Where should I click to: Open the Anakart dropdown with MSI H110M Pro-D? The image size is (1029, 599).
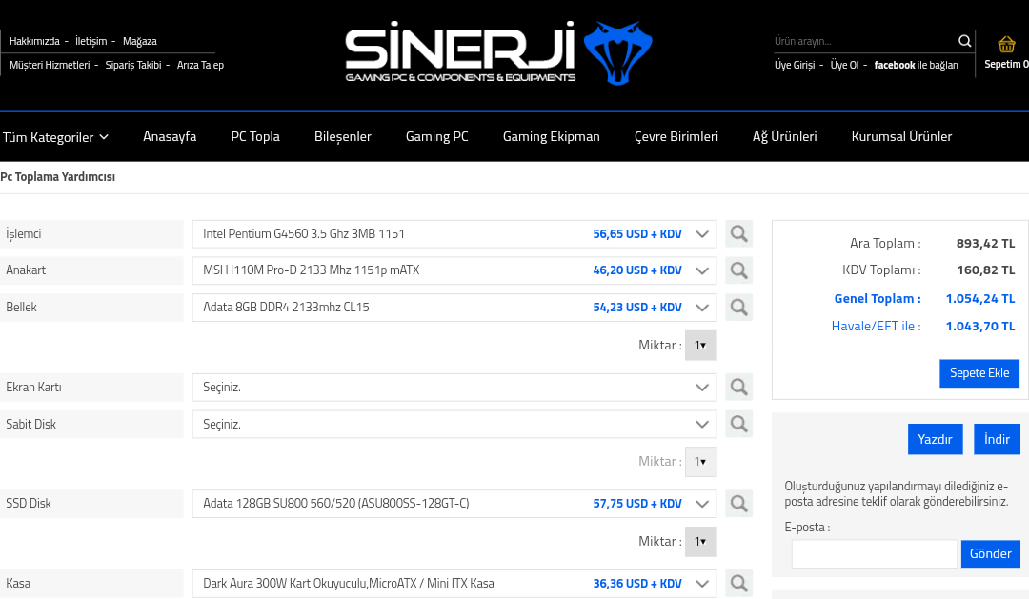(x=454, y=270)
